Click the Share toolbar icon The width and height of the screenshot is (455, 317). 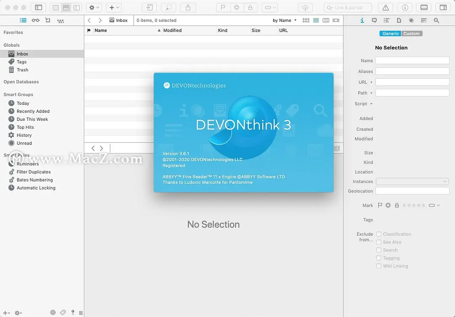(x=188, y=8)
